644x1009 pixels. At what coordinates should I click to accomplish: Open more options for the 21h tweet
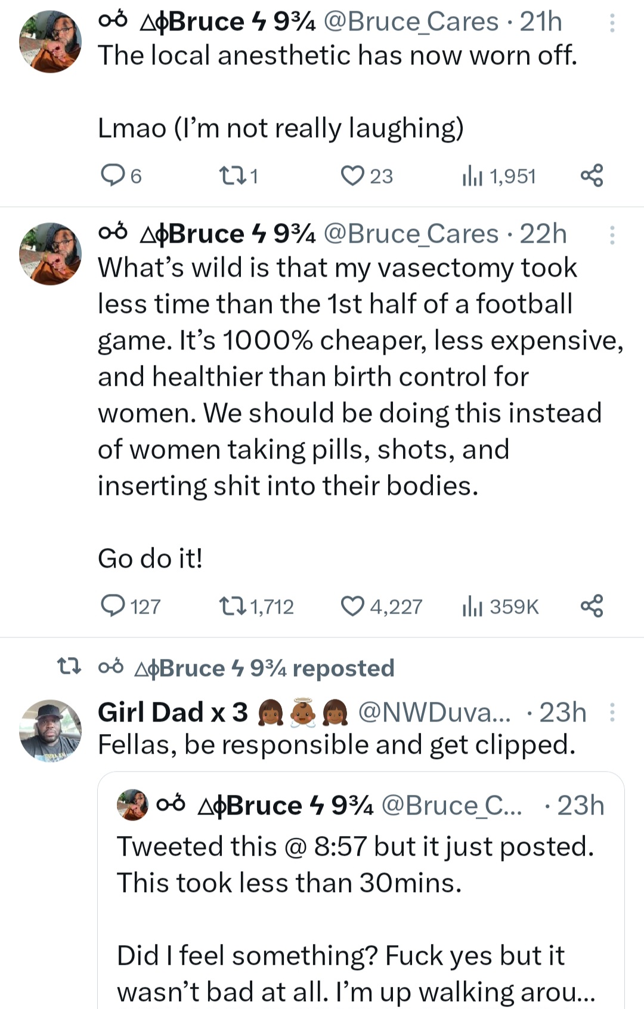tap(612, 23)
